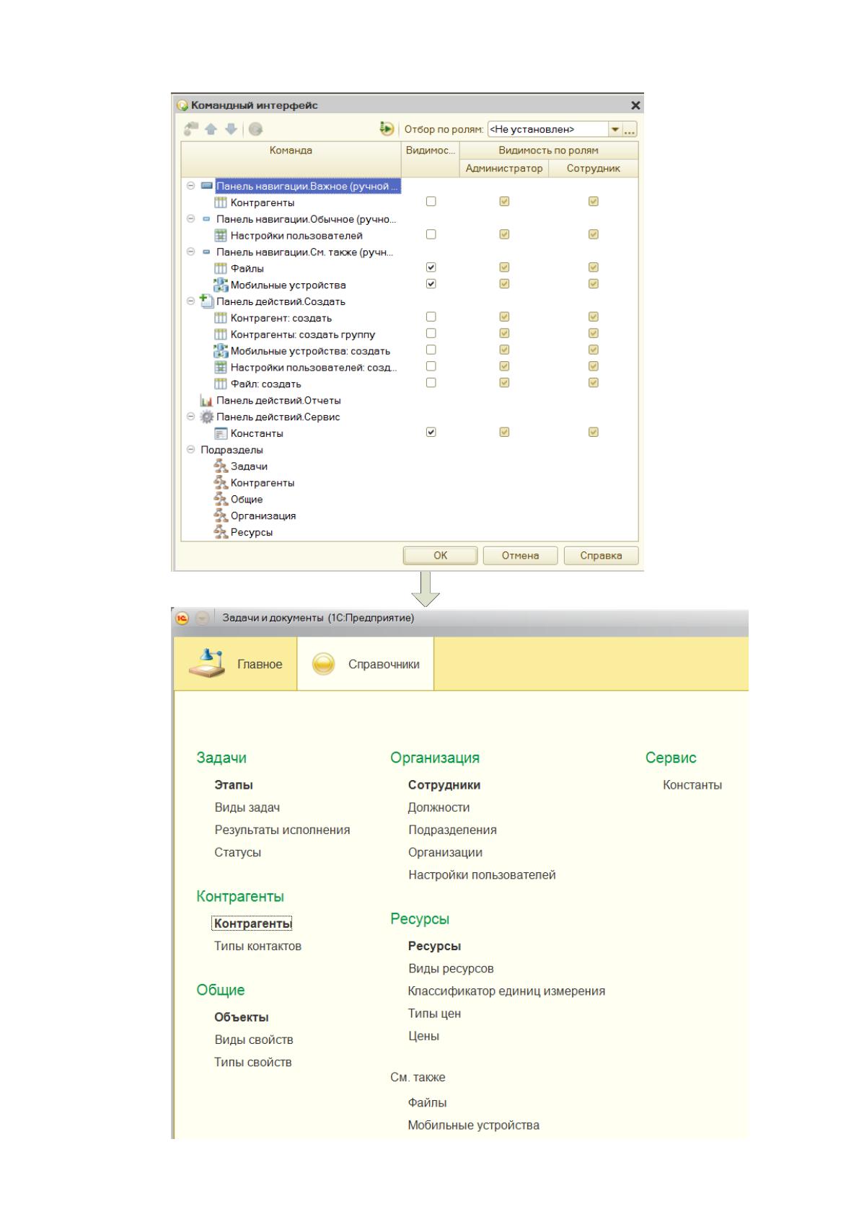Click the move-up arrow toolbar icon

211,130
